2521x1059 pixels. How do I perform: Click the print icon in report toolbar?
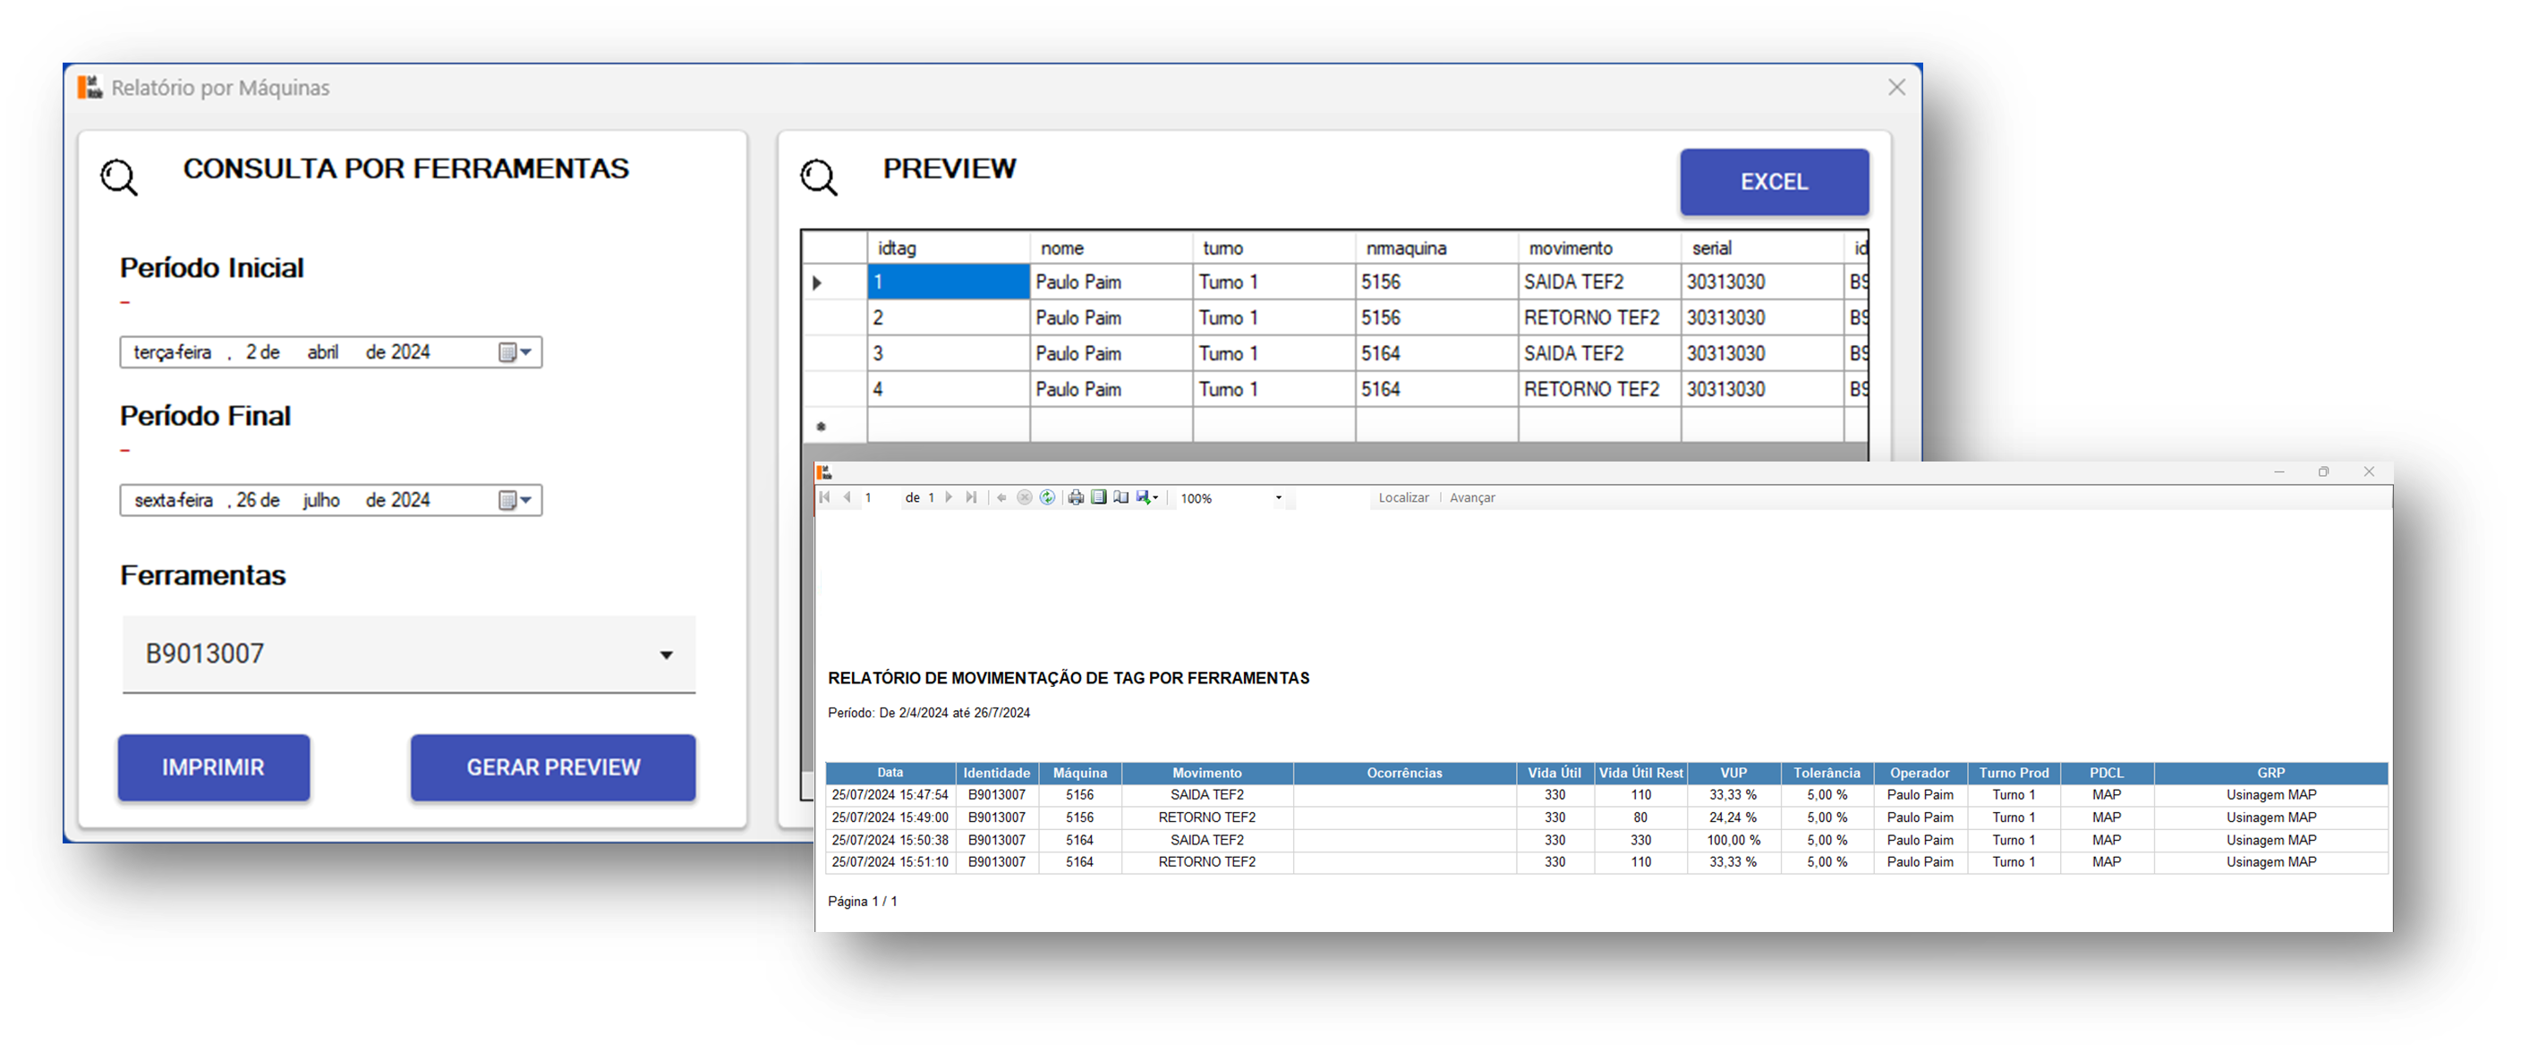point(1076,497)
